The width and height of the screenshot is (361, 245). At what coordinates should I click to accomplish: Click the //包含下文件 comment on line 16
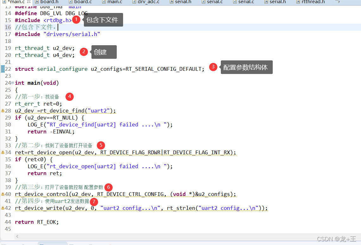click(36, 27)
